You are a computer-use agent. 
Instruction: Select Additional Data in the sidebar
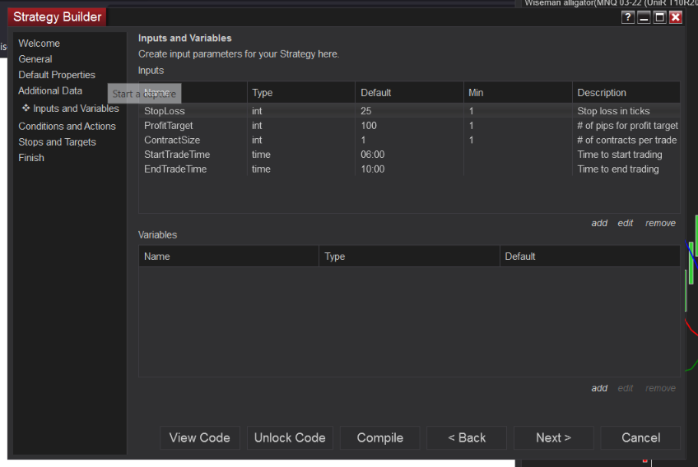coord(50,90)
